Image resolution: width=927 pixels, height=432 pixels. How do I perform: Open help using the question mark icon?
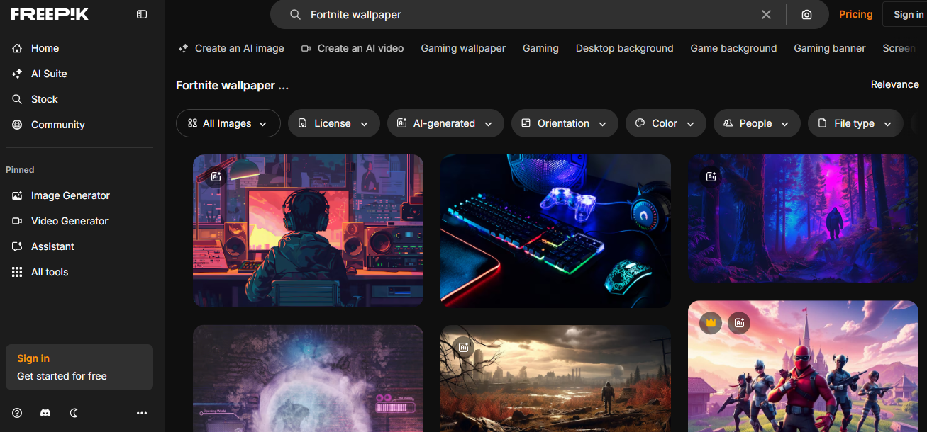(16, 413)
